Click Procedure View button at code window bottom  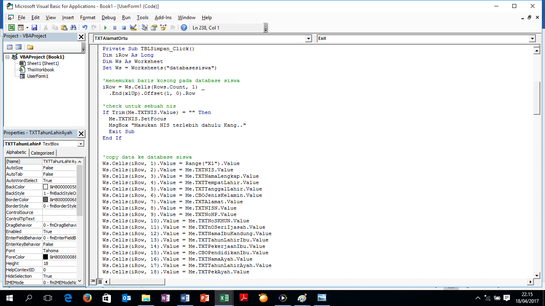tap(93, 282)
